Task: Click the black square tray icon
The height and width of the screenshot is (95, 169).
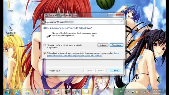Action: [133, 92]
